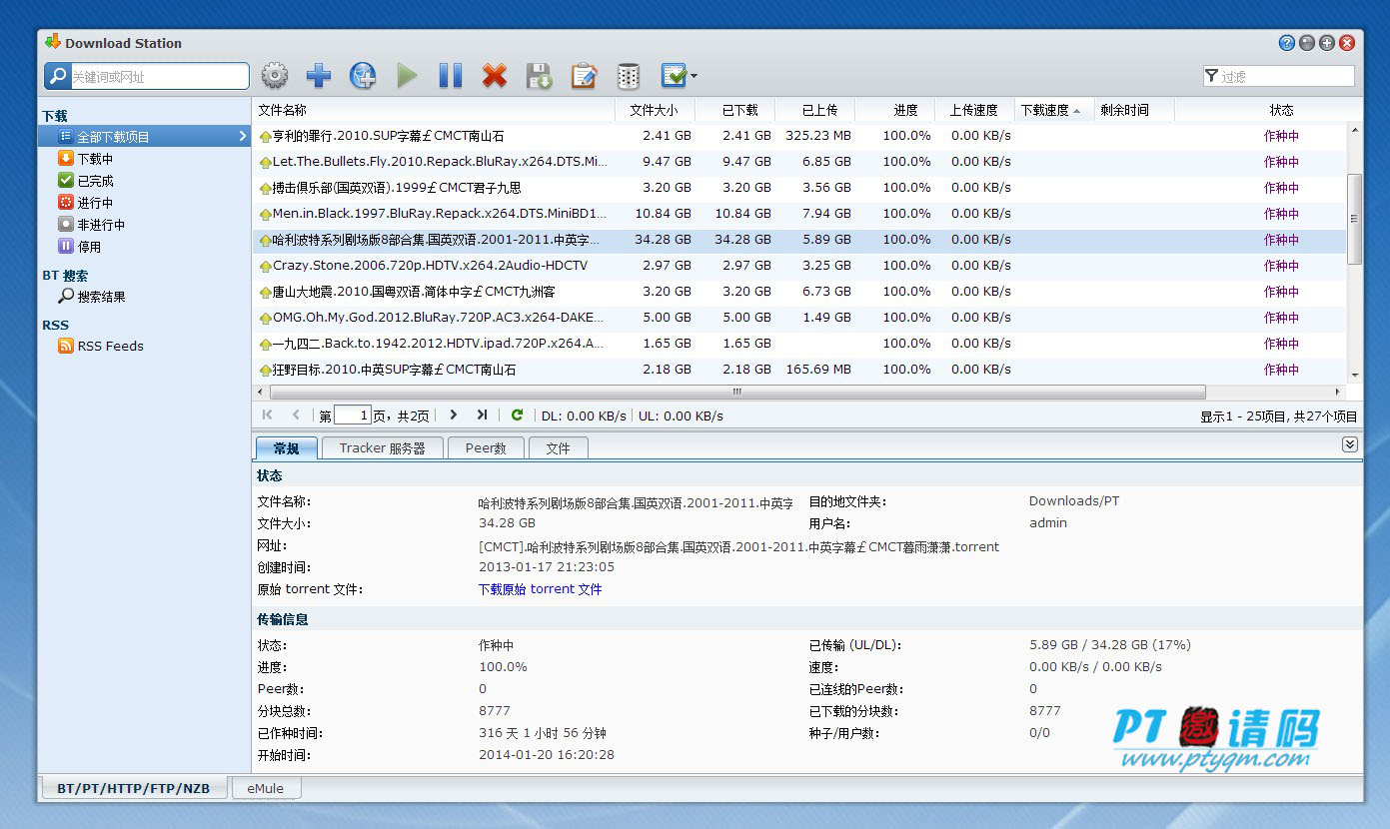Click the horizontal scrollbar under the task list
The height and width of the screenshot is (829, 1390).
click(737, 393)
